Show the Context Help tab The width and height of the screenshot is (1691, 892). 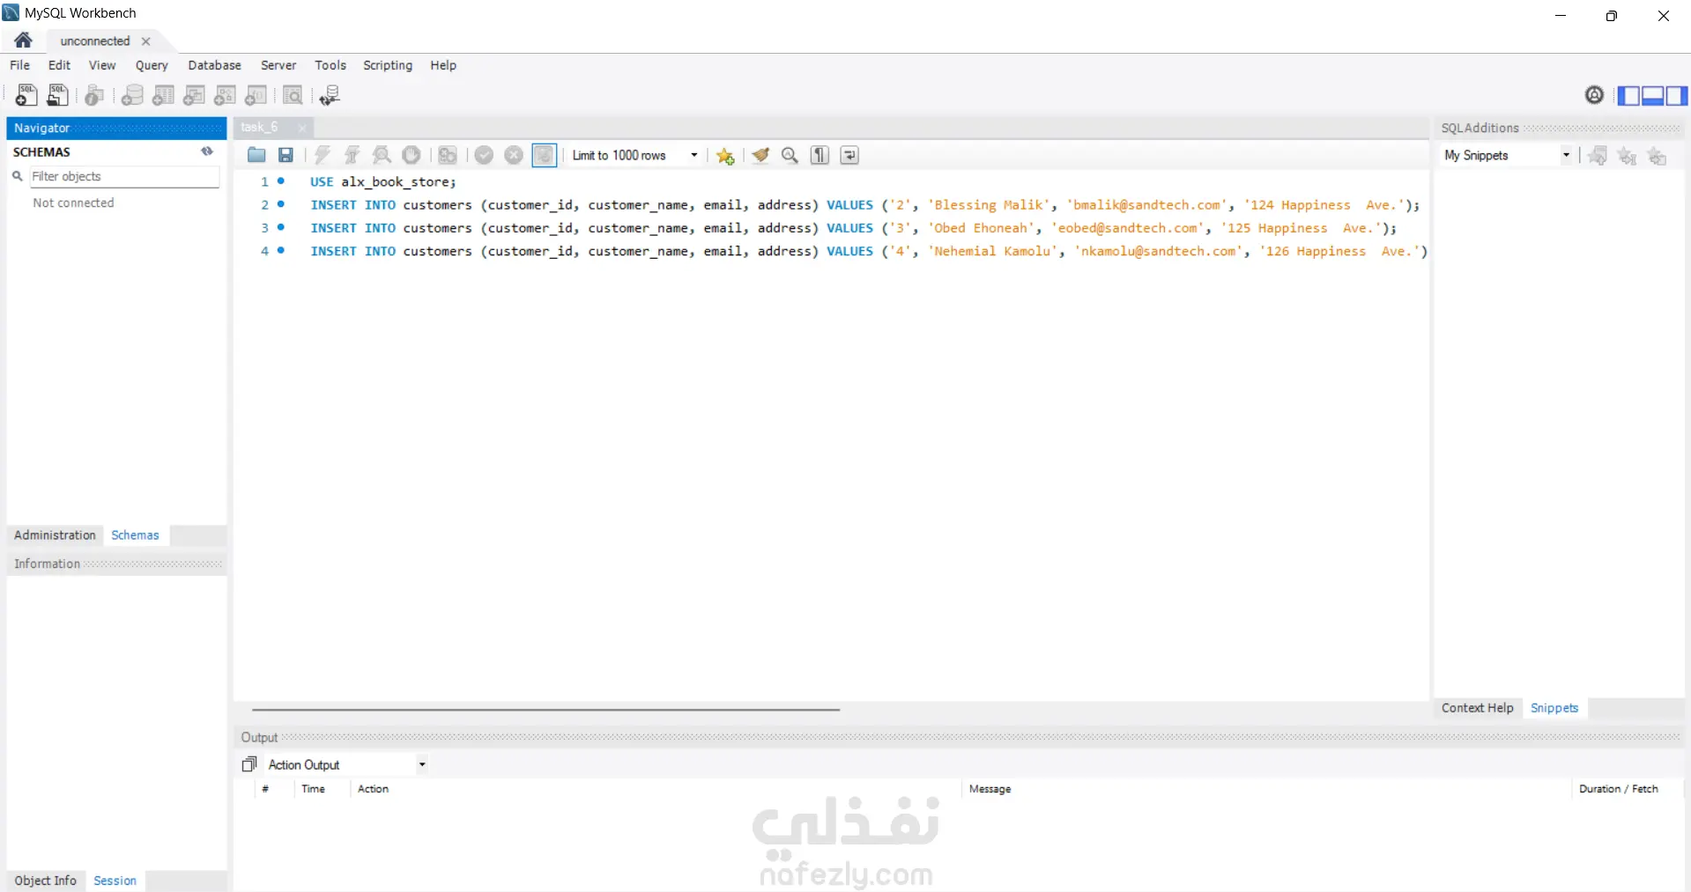pyautogui.click(x=1477, y=708)
